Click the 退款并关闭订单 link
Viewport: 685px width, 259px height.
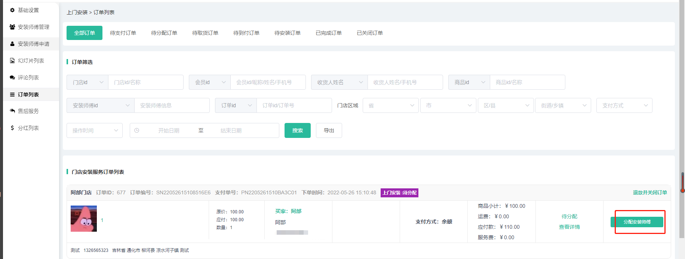[649, 192]
